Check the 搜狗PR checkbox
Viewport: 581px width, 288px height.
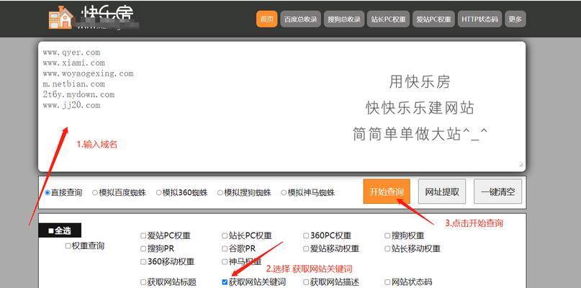(x=143, y=248)
